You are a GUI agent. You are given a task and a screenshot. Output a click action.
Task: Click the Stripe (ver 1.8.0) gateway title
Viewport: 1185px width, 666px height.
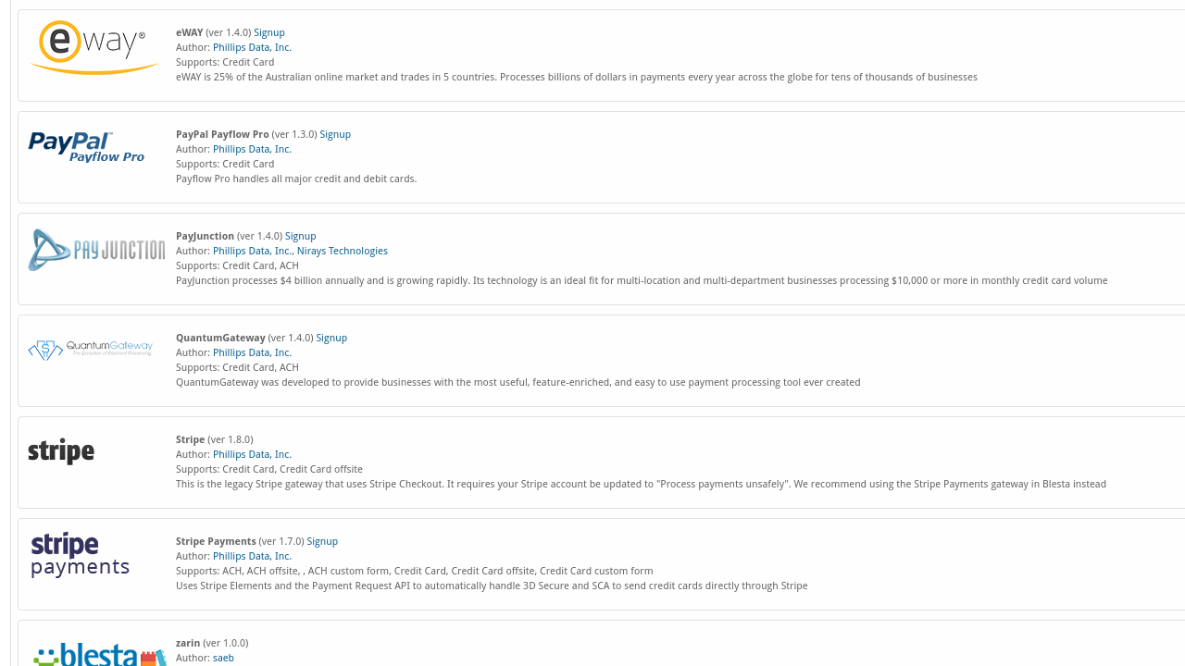(190, 439)
